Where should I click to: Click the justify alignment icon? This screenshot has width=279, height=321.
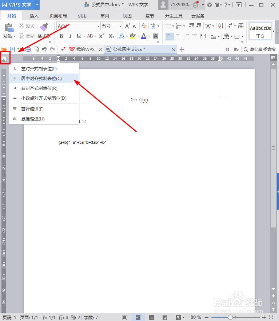tap(195, 36)
